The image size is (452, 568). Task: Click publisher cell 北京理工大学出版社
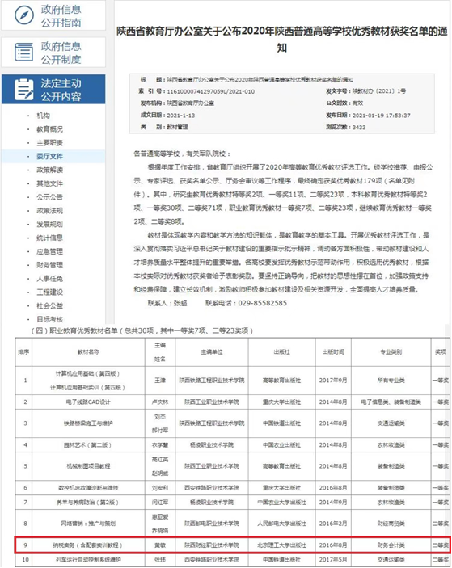[x=281, y=545]
